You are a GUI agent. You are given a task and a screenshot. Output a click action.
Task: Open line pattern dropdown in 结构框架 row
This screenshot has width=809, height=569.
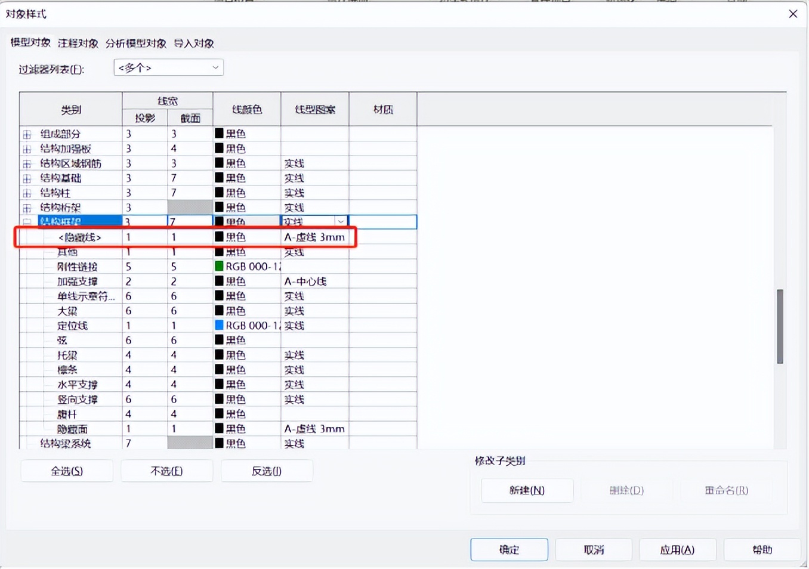[341, 222]
